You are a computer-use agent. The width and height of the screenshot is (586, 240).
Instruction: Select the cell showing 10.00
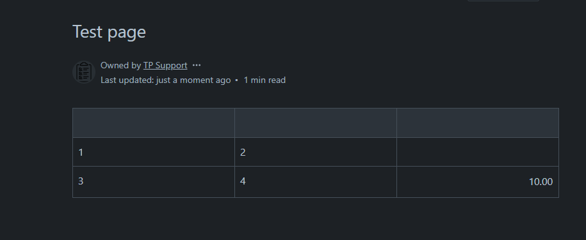[478, 182]
